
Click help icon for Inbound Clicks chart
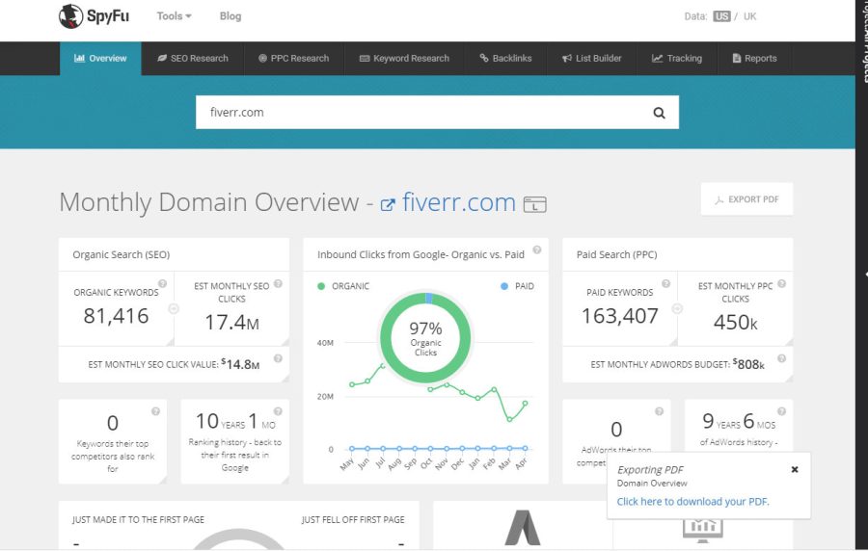coord(537,249)
